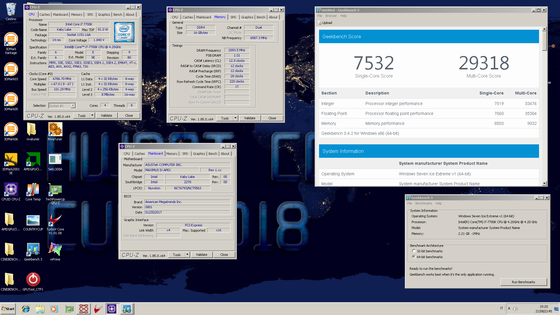
Task: Open Geekbench 3 desktop shortcut
Action: click(33, 252)
